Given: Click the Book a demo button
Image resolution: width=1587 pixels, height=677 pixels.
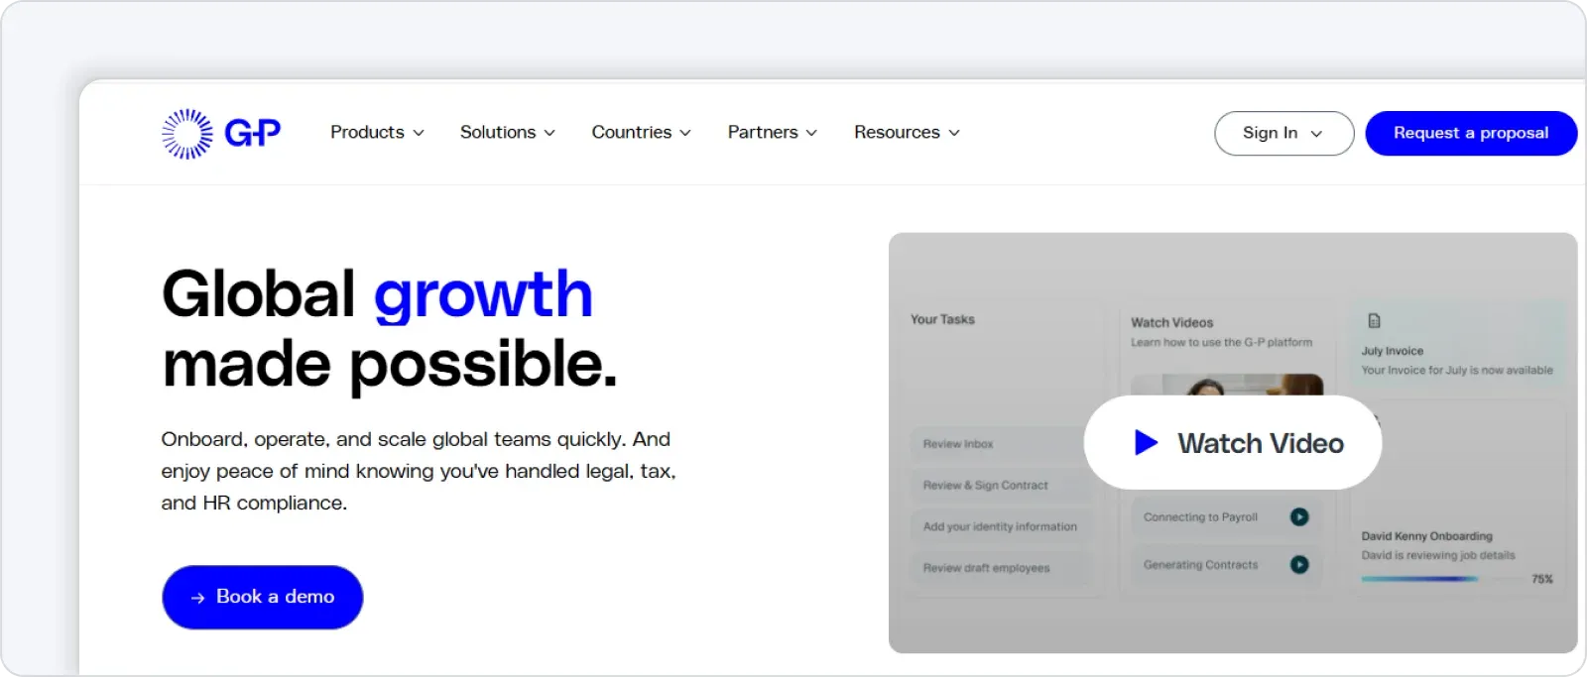Looking at the screenshot, I should [263, 597].
